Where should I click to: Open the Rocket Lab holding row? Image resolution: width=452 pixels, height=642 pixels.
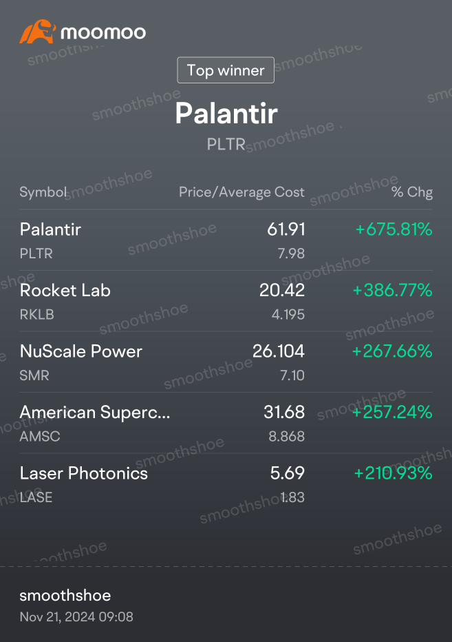coord(65,291)
